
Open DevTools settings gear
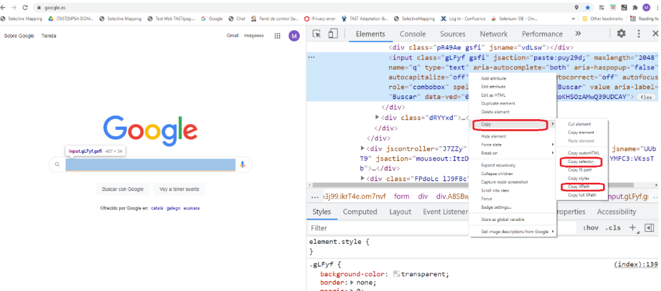tap(621, 34)
